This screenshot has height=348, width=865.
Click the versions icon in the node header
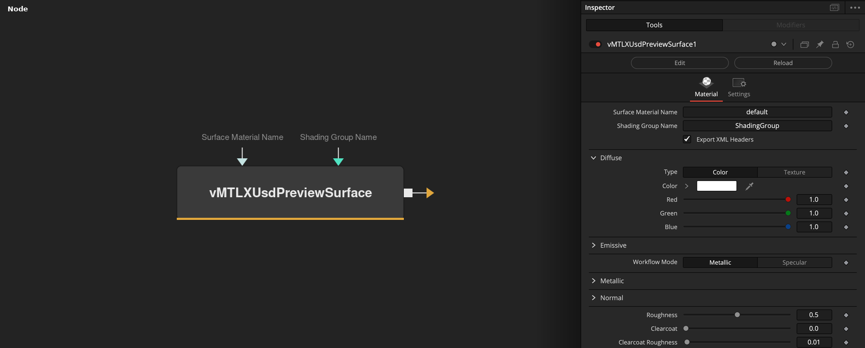point(804,44)
